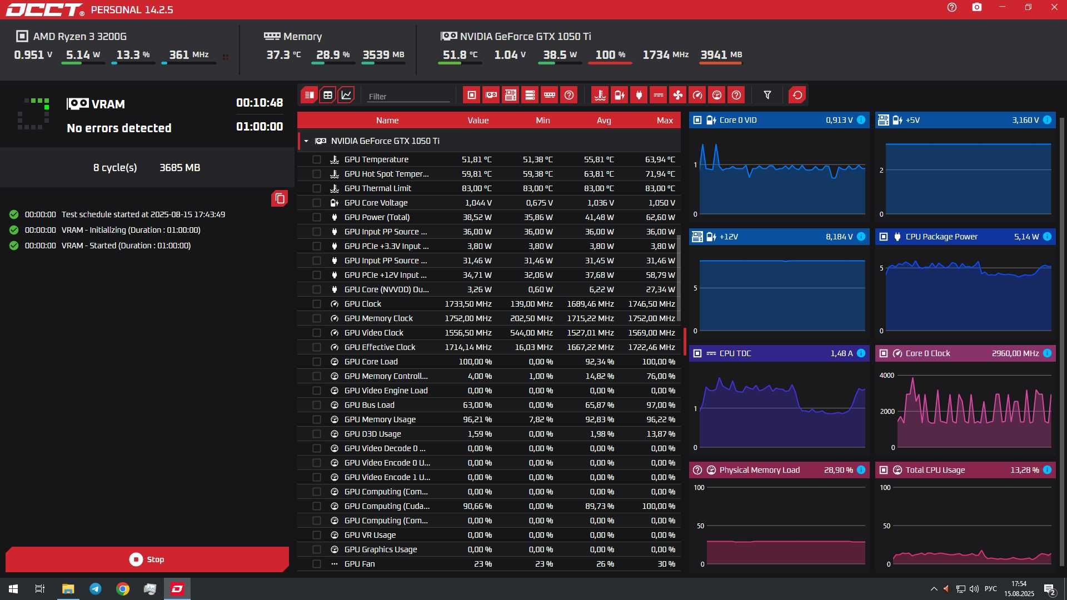Click the GPU Effective Clock row name

click(x=380, y=347)
